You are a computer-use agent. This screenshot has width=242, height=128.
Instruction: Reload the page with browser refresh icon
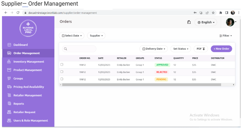[x=18, y=13]
